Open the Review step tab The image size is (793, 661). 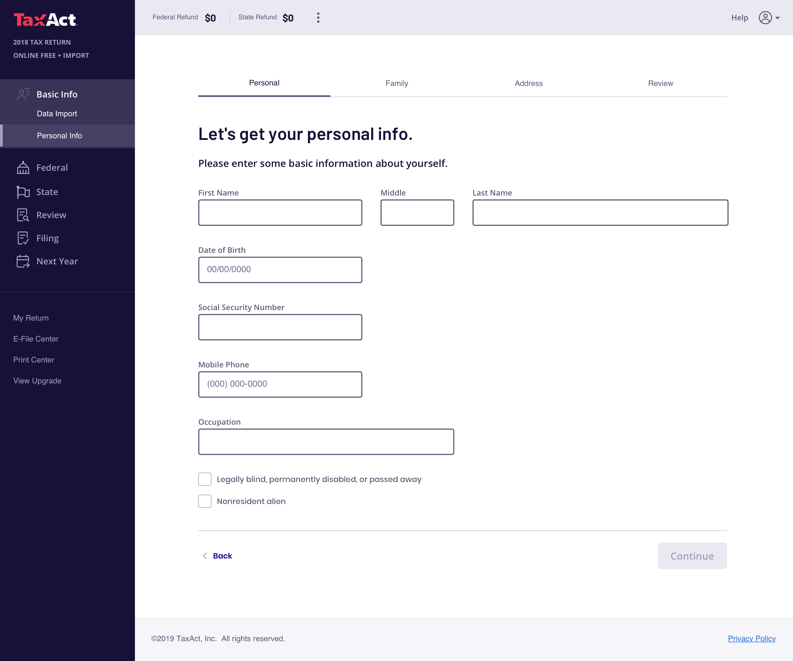(x=661, y=83)
